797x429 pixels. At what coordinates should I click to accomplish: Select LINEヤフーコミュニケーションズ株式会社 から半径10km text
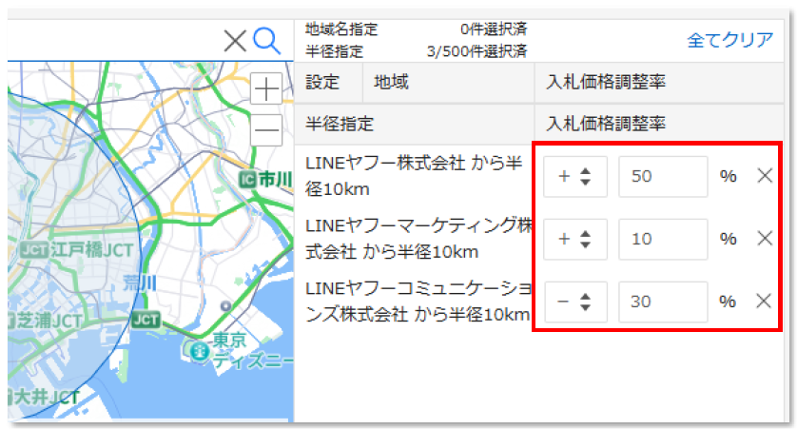click(x=418, y=302)
